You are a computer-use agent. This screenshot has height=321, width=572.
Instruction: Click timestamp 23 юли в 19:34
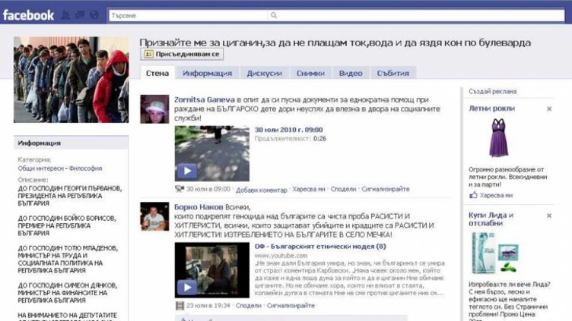(x=208, y=306)
